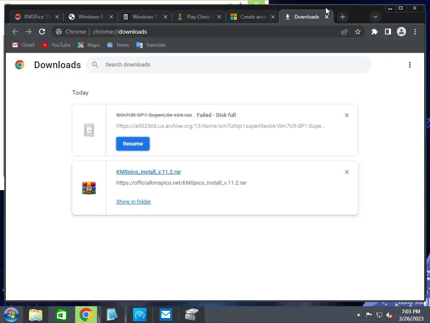Open the Windows Start menu

pos(11,315)
